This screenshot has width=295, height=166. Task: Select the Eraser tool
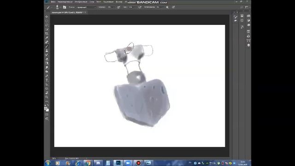[x=47, y=59]
